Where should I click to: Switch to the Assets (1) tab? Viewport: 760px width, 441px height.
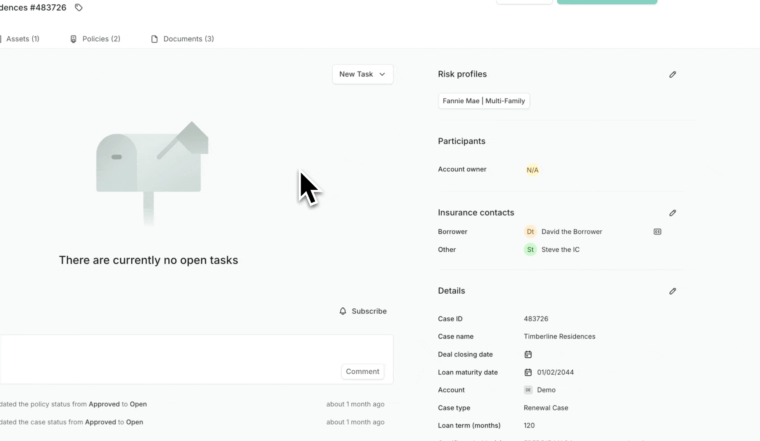click(22, 39)
